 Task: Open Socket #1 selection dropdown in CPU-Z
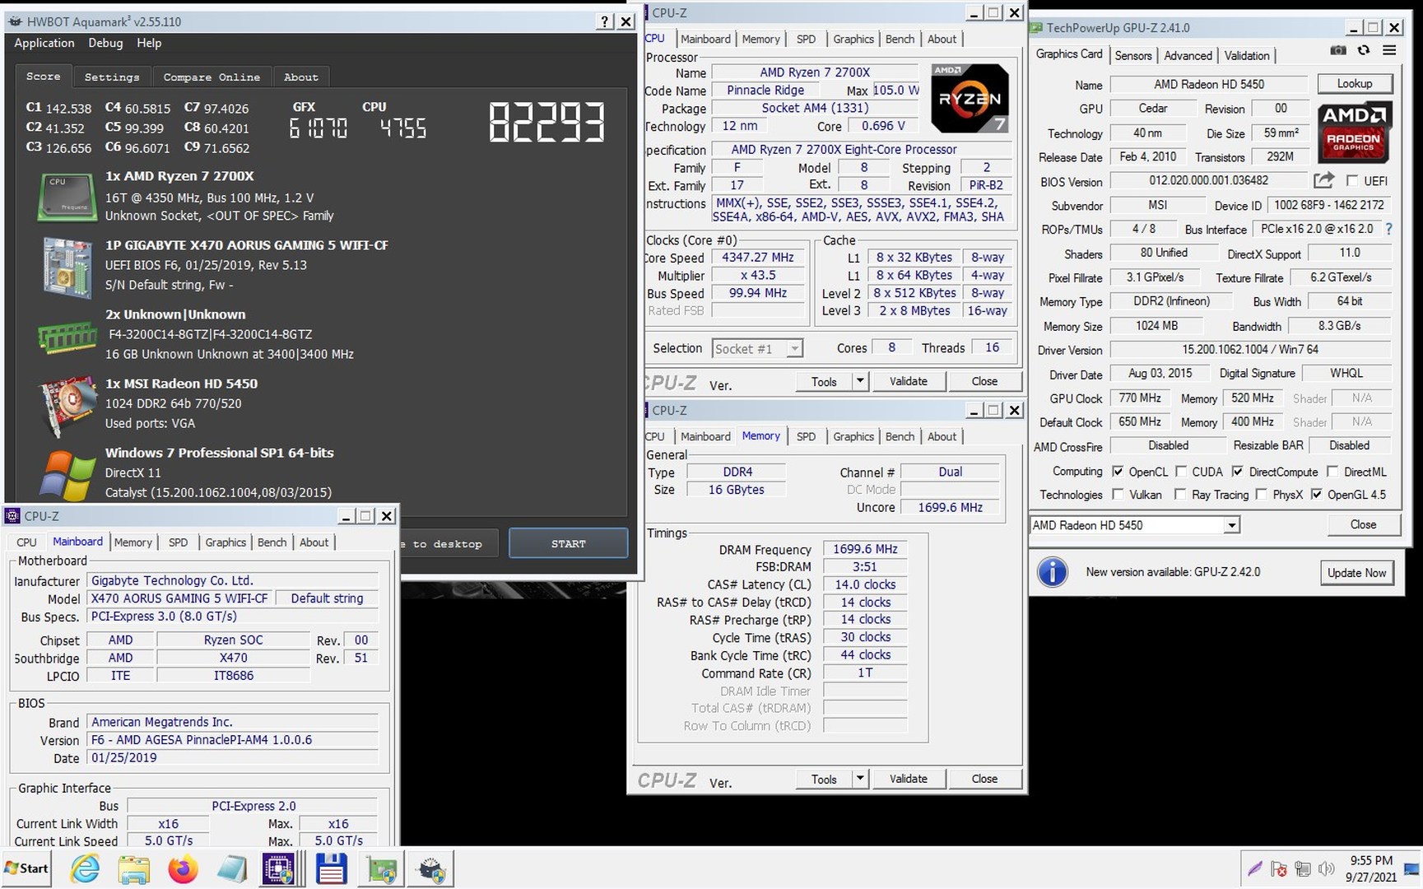click(757, 349)
